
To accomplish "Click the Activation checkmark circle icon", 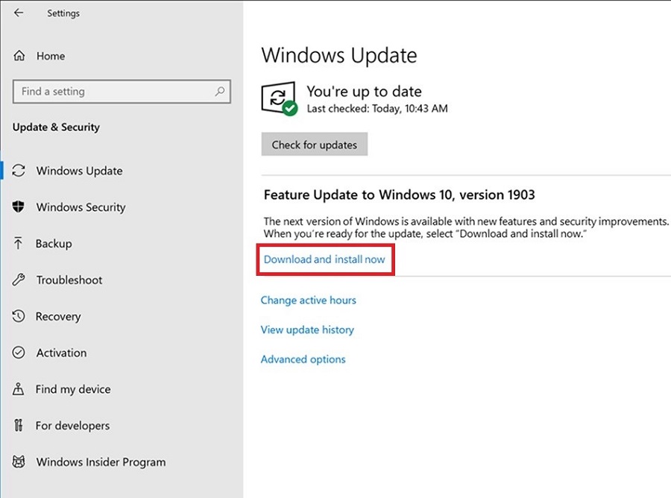I will pyautogui.click(x=19, y=353).
